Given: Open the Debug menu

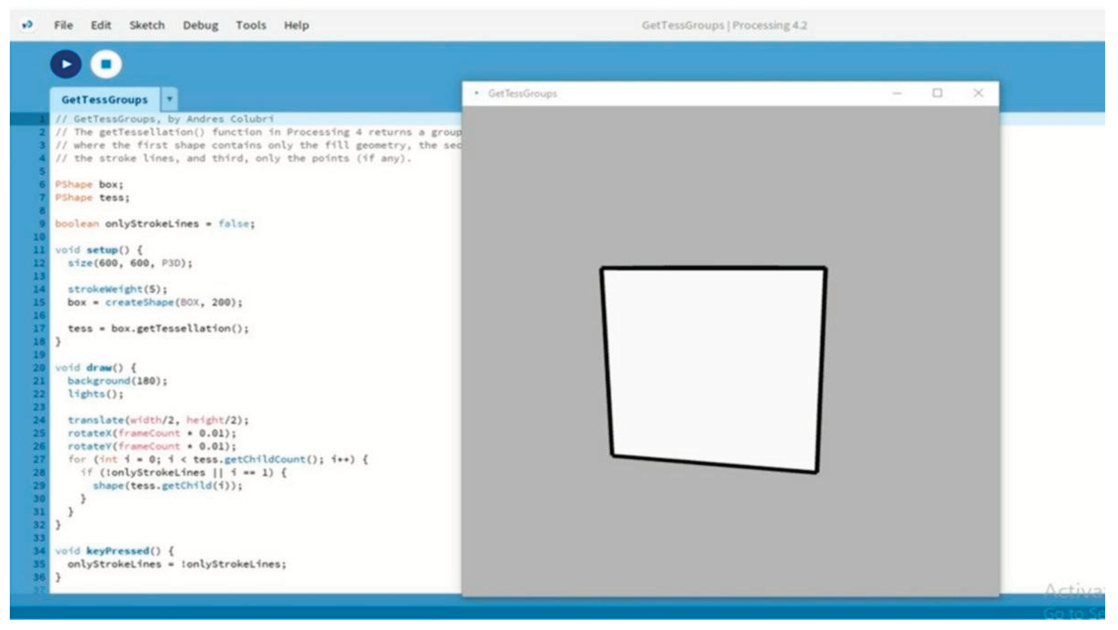Looking at the screenshot, I should [x=200, y=26].
